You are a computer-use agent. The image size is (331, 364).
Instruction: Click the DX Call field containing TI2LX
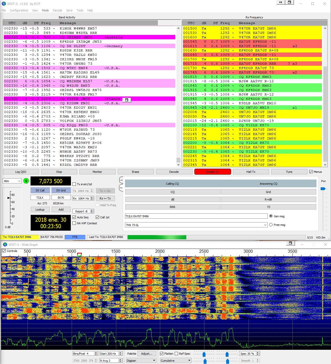coord(40,198)
